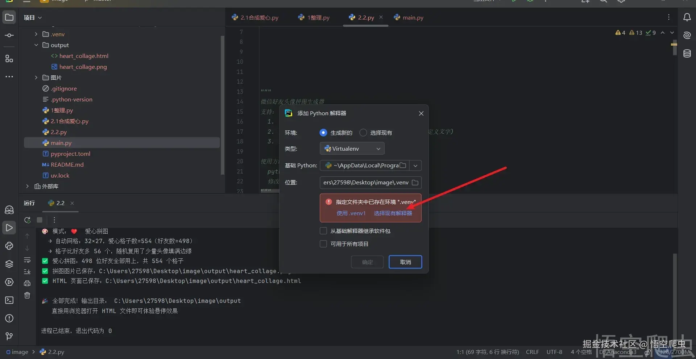696x359 pixels.
Task: Browse for venv location folder icon
Action: coord(415,183)
